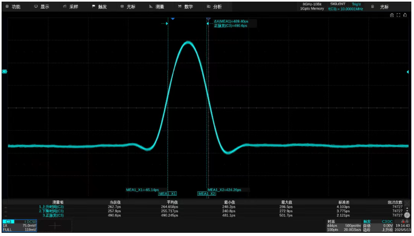Select measurement row 3.正脉宽(C3)
The image size is (414, 236).
[53, 215]
